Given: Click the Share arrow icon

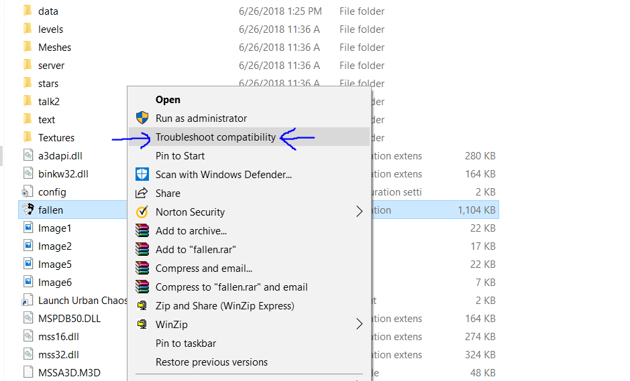Looking at the screenshot, I should coord(142,193).
